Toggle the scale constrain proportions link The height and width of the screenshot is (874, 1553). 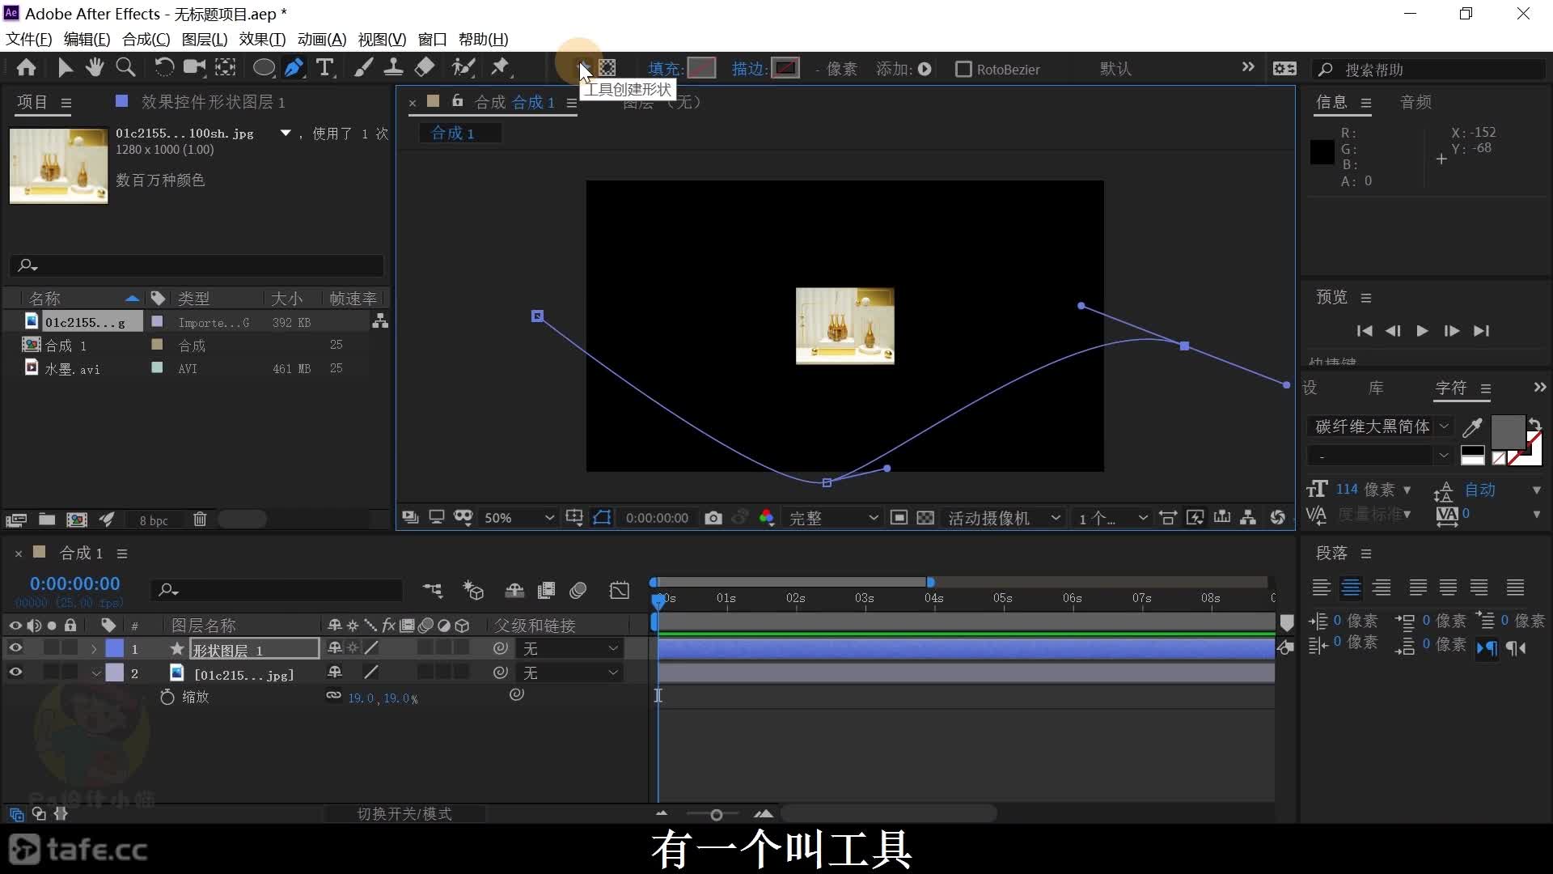tap(333, 695)
